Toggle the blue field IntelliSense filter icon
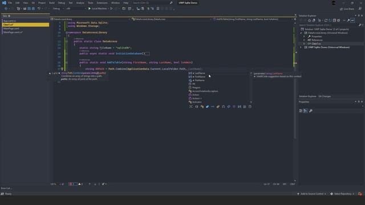Viewport: 365px width, 205px height. [207, 106]
